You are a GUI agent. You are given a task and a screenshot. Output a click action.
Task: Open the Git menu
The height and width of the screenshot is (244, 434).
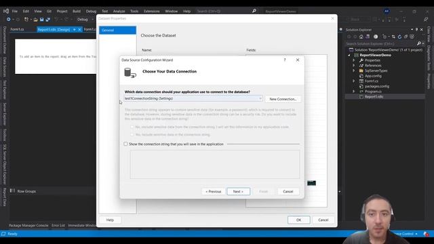coord(50,12)
